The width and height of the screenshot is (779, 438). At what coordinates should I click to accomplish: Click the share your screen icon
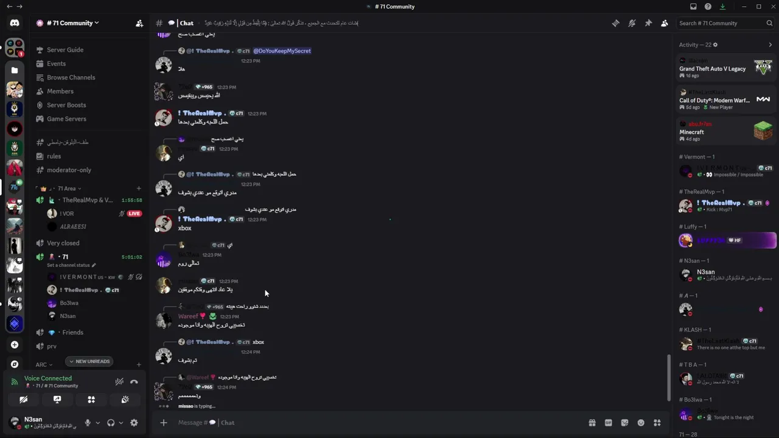[x=57, y=400]
